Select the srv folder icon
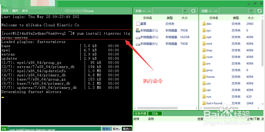This screenshot has height=132, width=265. pos(204,64)
